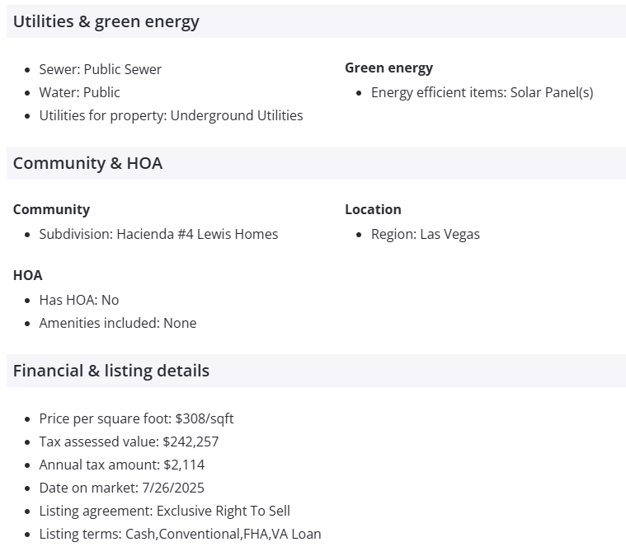The height and width of the screenshot is (556, 626).
Task: Click the Amenities included: None item
Action: tap(118, 323)
